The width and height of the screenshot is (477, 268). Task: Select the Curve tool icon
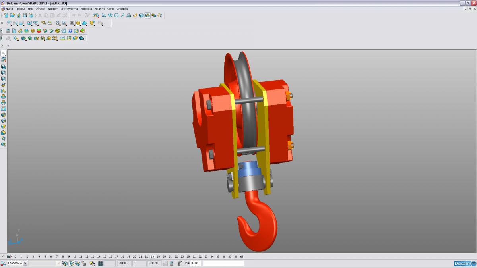(x=122, y=15)
